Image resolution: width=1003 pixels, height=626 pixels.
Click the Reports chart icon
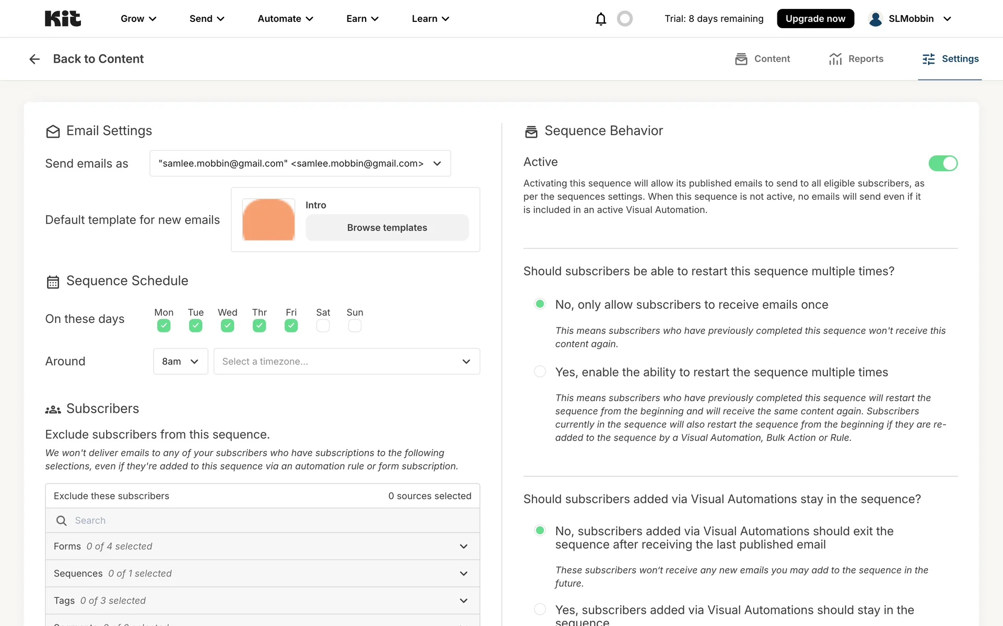click(x=835, y=59)
